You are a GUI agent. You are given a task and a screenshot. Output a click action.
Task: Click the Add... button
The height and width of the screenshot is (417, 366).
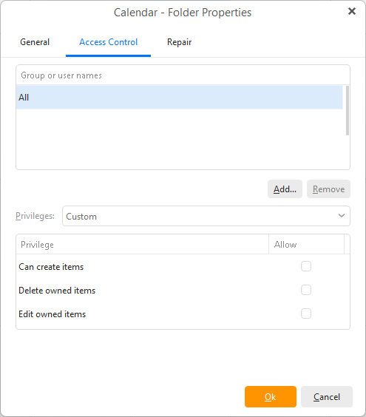pos(285,189)
